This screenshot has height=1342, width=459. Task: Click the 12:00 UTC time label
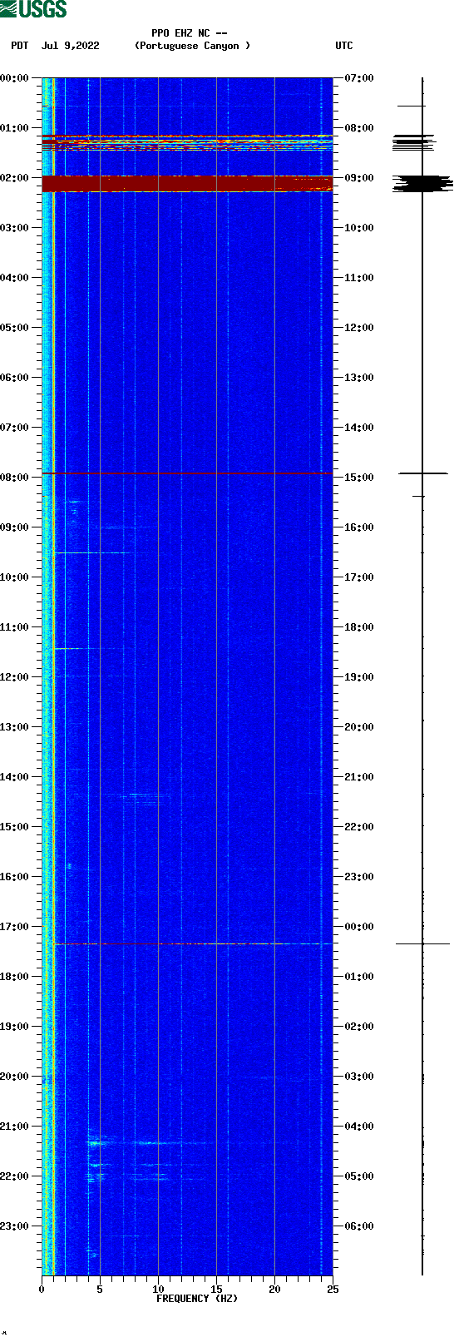pyautogui.click(x=359, y=328)
